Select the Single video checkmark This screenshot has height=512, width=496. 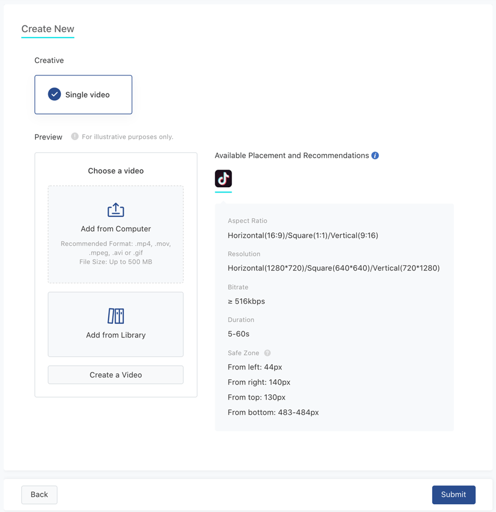pos(54,94)
